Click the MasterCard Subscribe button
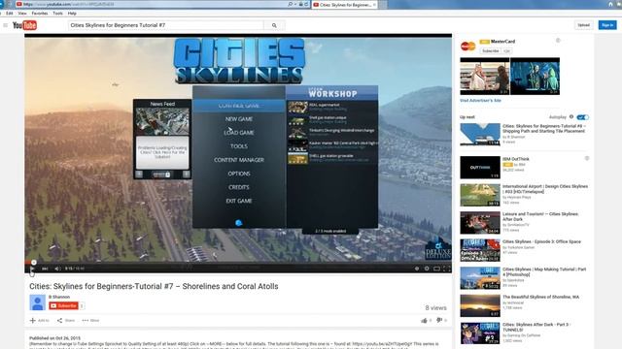Screen dimensions: 622x349 point(491,51)
